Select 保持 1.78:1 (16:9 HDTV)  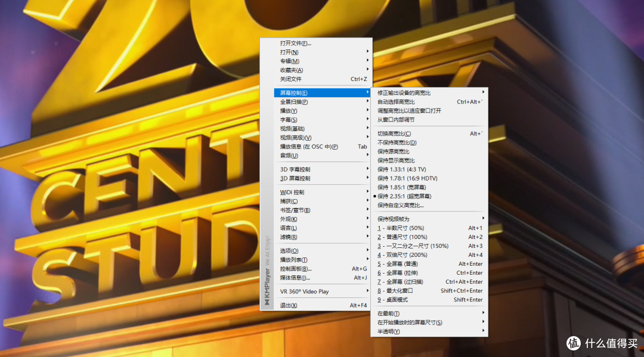(x=429, y=178)
